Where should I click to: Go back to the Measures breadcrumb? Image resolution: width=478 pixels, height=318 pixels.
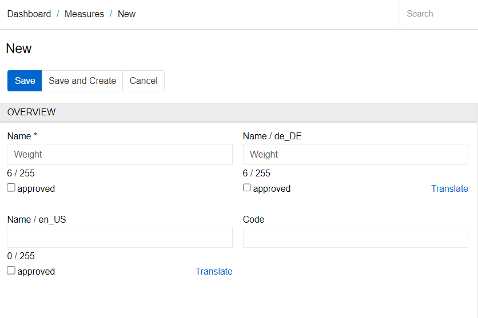(x=84, y=14)
